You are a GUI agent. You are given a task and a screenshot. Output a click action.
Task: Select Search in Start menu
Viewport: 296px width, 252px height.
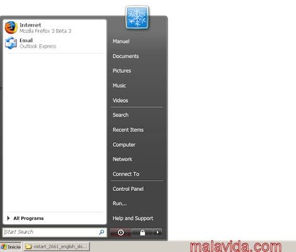[x=120, y=115]
